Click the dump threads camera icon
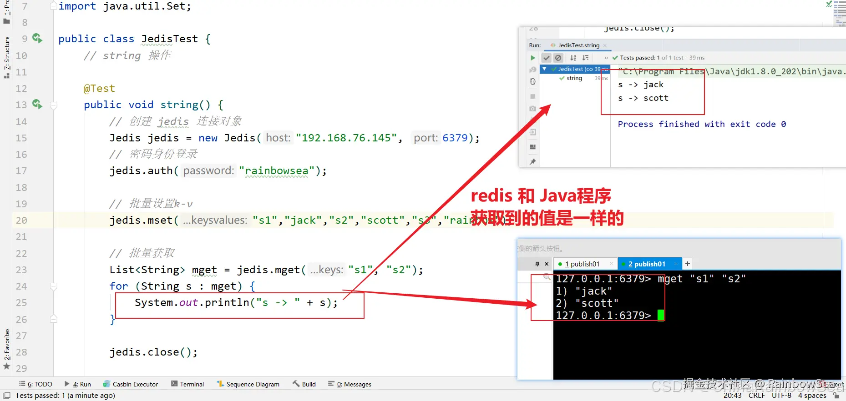Image resolution: width=846 pixels, height=401 pixels. click(533, 109)
